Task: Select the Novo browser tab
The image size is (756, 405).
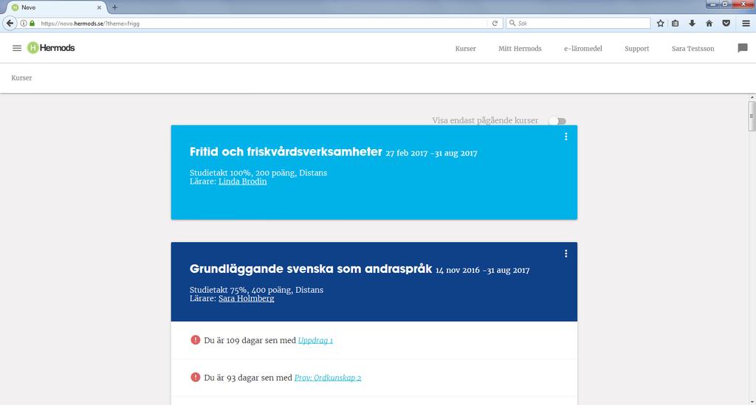Action: point(55,7)
